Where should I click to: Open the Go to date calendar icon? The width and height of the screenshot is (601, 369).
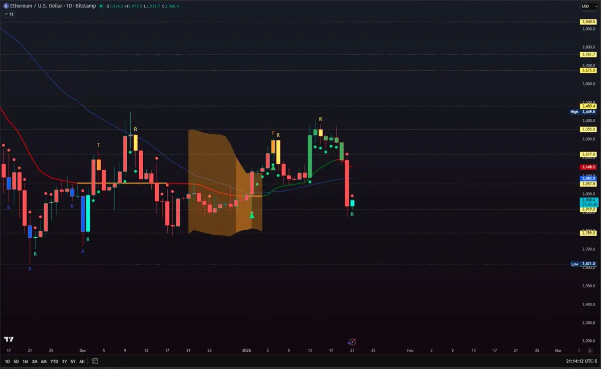[95, 361]
